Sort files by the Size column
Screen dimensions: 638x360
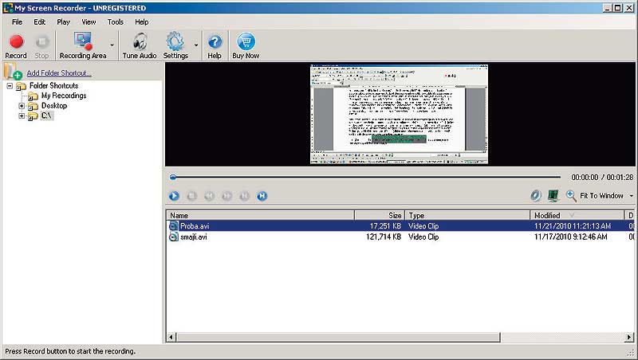(380, 215)
